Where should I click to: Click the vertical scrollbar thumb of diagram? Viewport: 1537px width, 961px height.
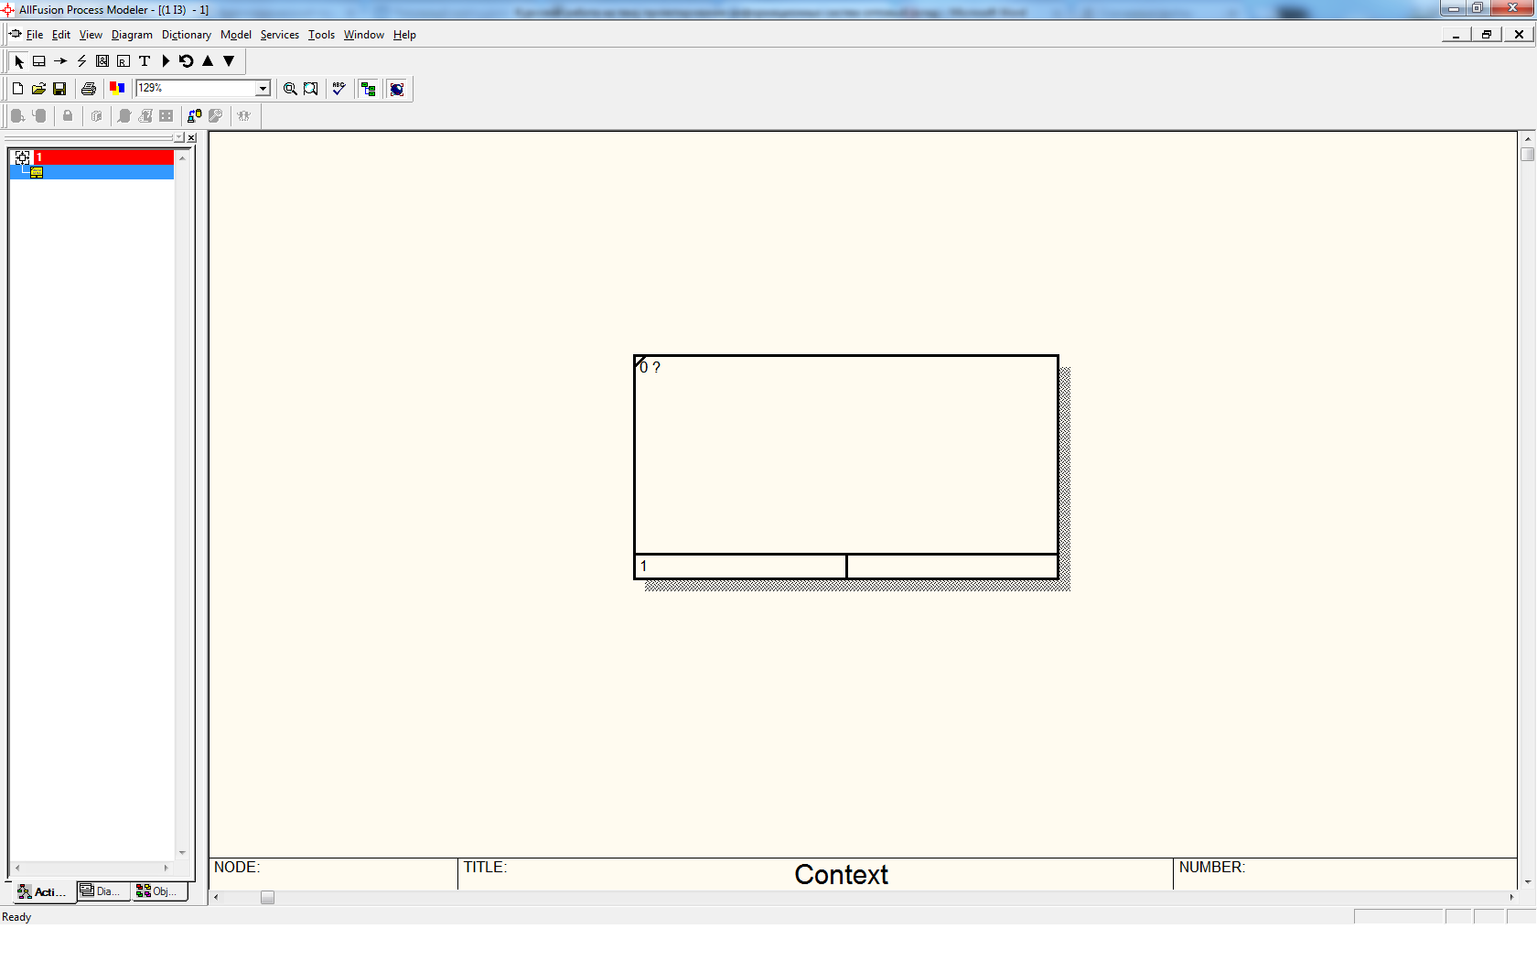(1528, 155)
